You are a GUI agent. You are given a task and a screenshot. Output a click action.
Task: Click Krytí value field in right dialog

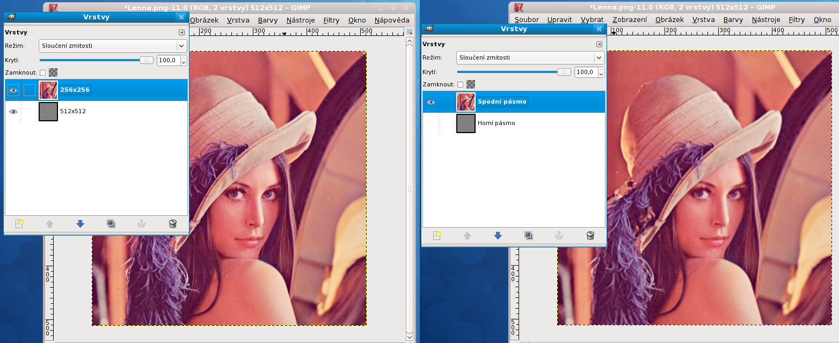(586, 72)
